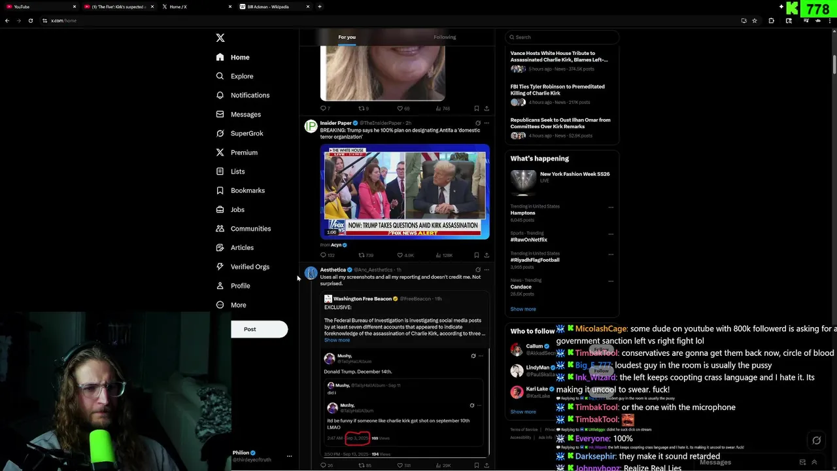Open Articles in the sidebar
The image size is (837, 471).
[x=235, y=247]
